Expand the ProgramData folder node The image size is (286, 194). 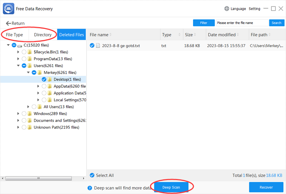pyautogui.click(x=19, y=59)
